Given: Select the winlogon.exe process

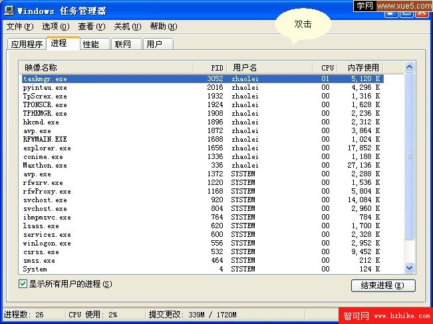Looking at the screenshot, I should coord(203,243).
